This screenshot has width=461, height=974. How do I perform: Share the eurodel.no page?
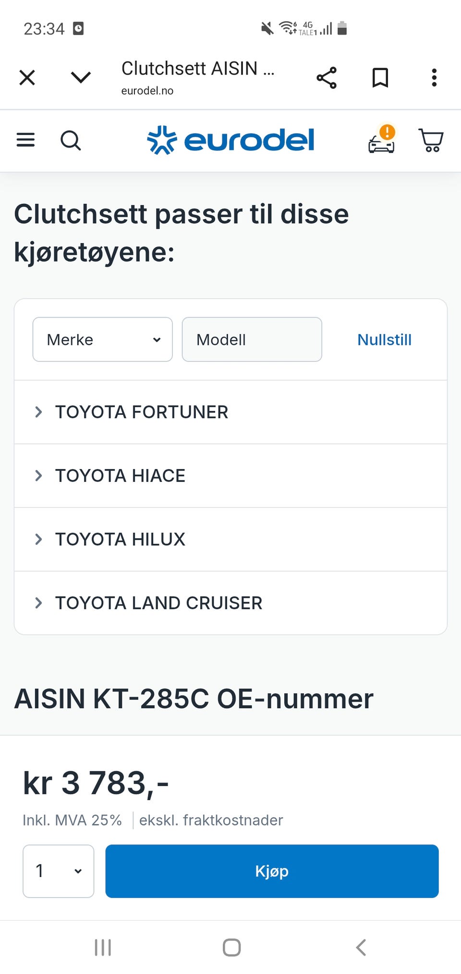327,78
